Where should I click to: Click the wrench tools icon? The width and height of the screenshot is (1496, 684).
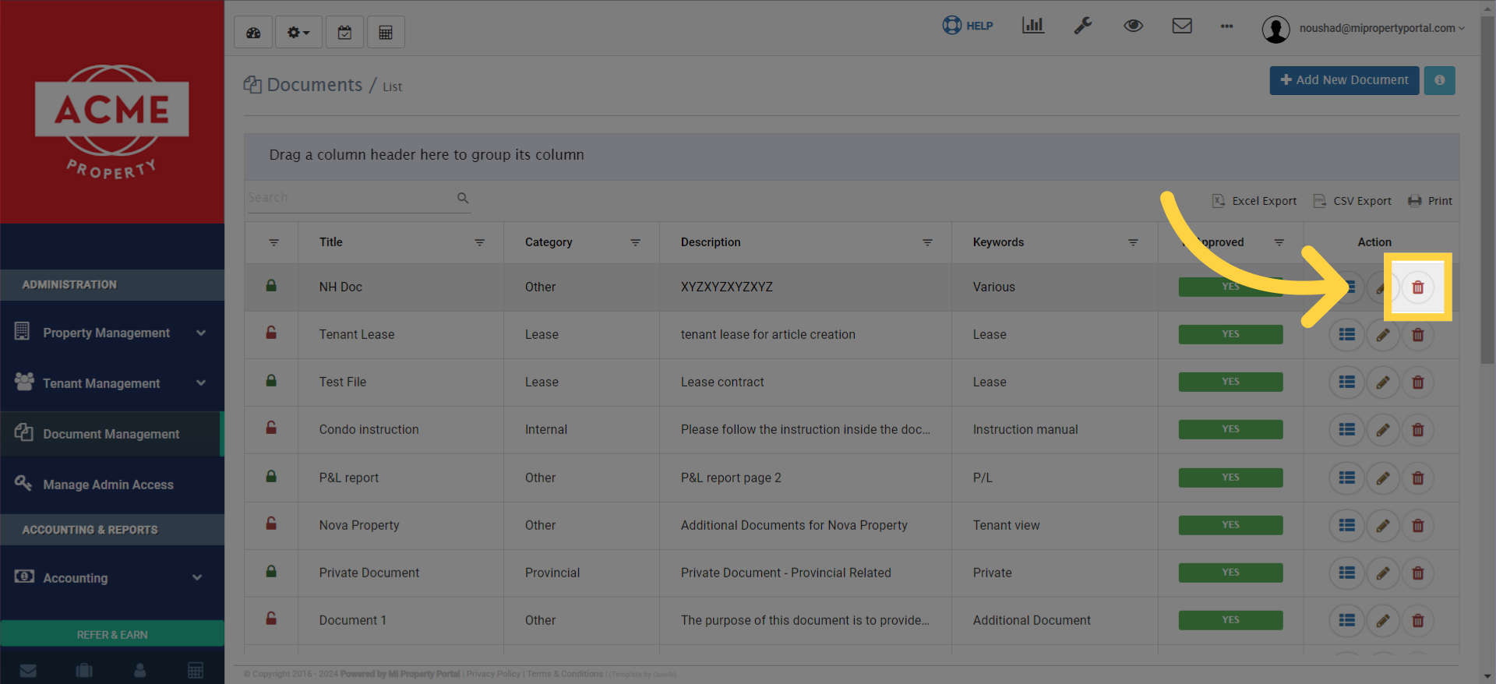[1083, 26]
